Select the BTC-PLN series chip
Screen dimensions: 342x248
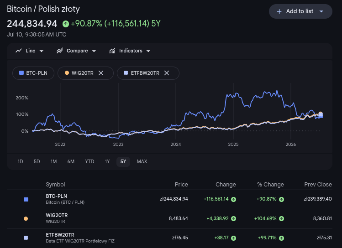33,73
